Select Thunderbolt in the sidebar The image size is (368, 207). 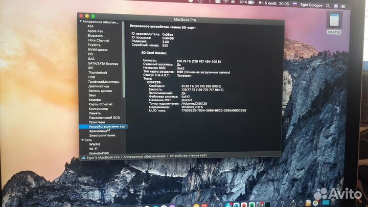click(x=98, y=73)
